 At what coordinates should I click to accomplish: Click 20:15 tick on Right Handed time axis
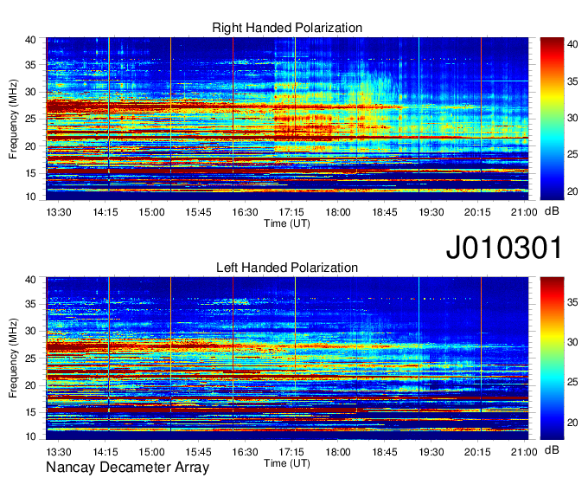point(477,212)
